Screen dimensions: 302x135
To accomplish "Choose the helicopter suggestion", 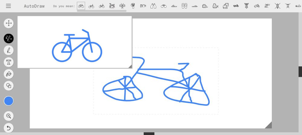I will point(267,6).
